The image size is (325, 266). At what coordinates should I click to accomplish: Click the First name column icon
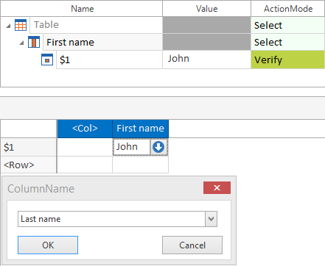coord(34,42)
